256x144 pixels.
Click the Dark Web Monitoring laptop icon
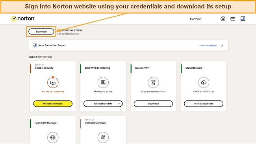[103, 82]
